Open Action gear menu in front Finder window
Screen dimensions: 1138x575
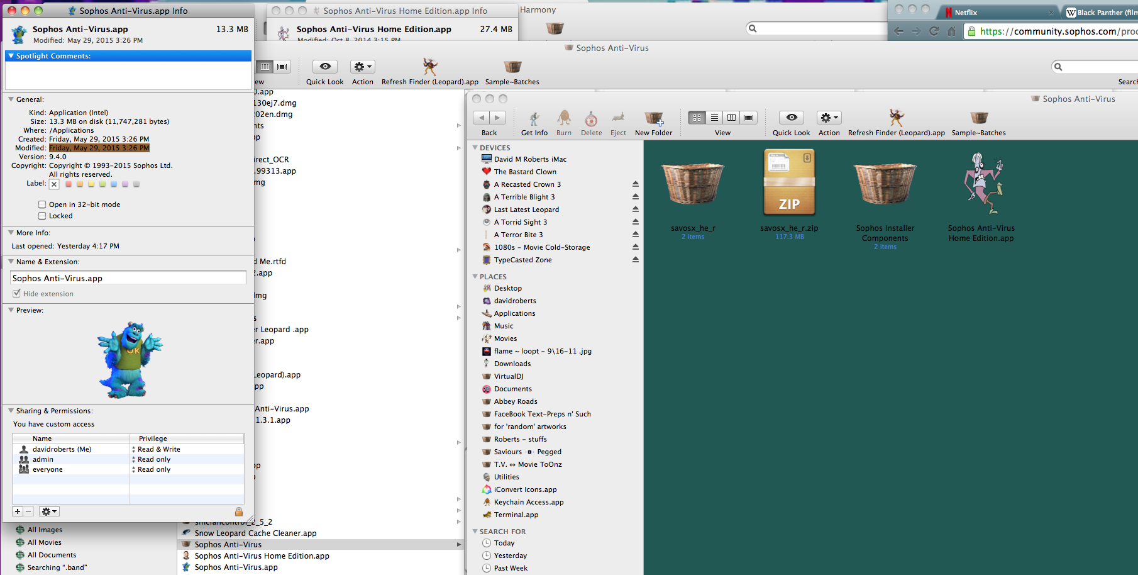pyautogui.click(x=829, y=118)
